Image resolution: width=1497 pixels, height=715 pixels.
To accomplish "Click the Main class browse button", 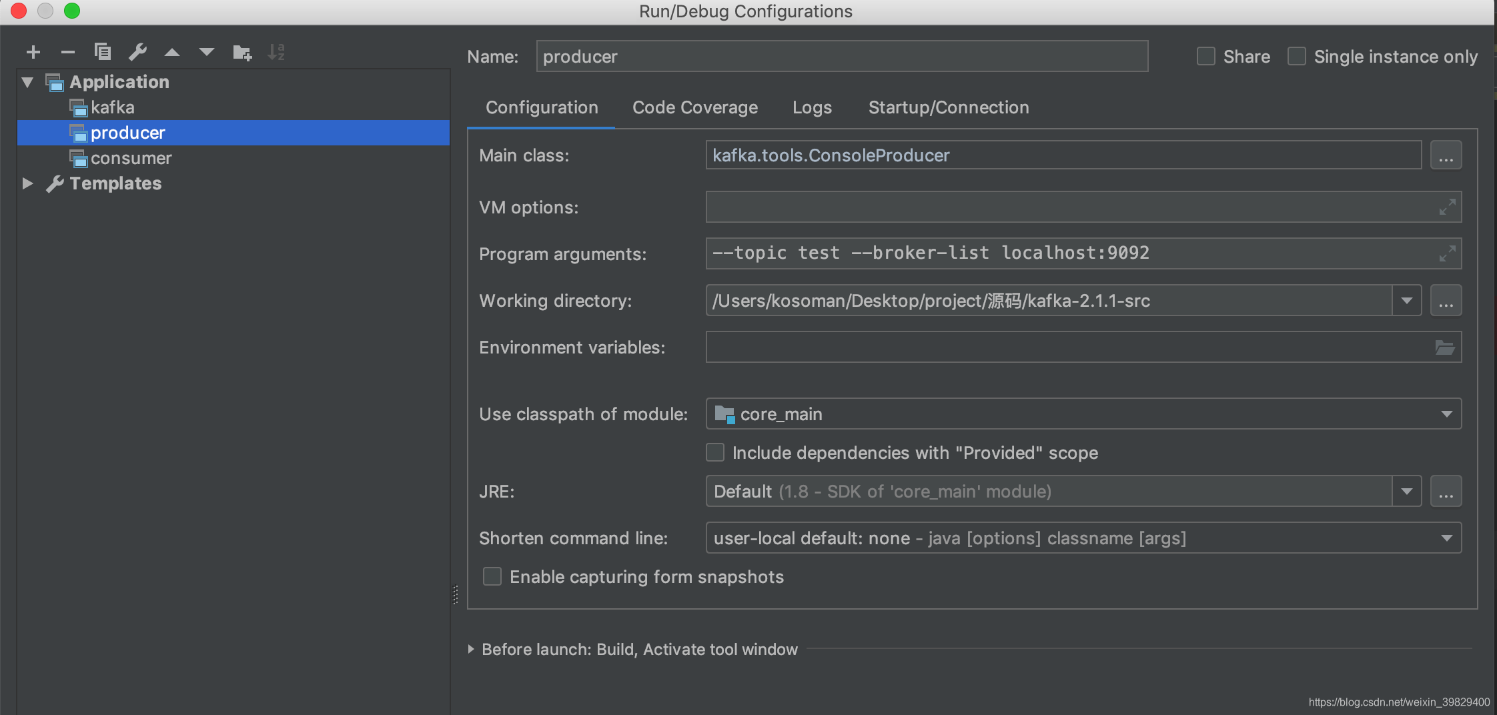I will [x=1446, y=155].
